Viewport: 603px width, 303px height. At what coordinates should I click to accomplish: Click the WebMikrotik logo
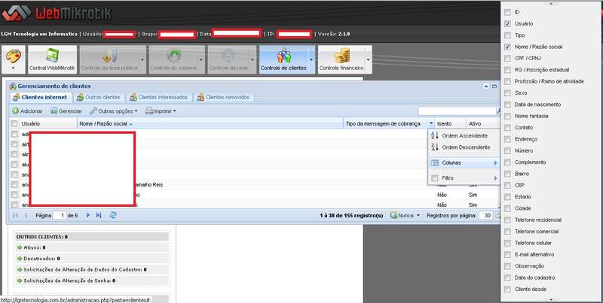tap(56, 14)
